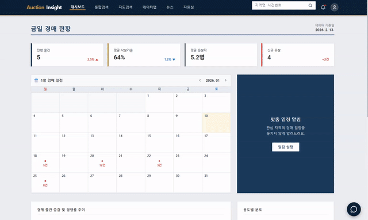Go to next month in calendar
368x220 pixels.
(x=225, y=81)
